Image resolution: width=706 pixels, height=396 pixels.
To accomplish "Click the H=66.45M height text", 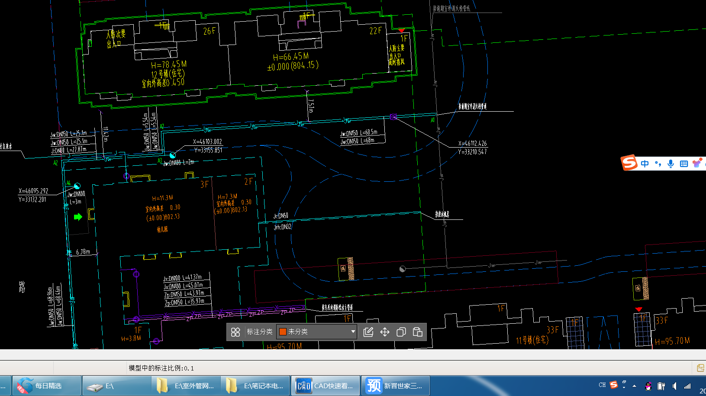I will click(x=291, y=57).
